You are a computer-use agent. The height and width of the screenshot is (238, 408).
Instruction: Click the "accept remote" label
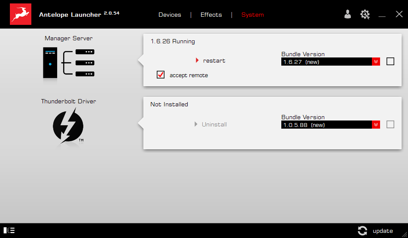(189, 75)
